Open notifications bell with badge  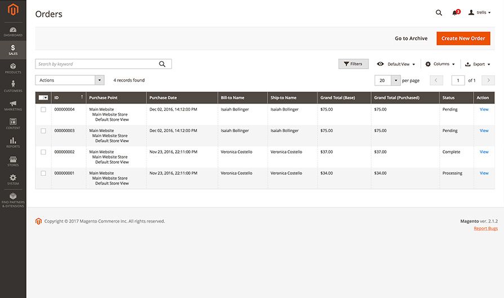[456, 12]
